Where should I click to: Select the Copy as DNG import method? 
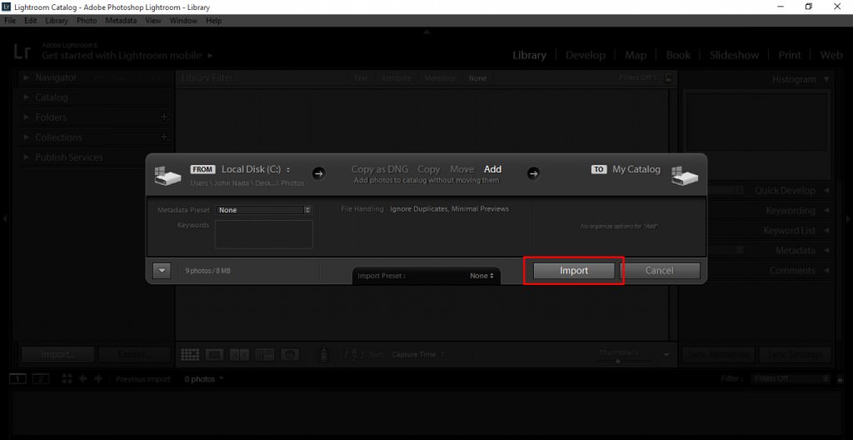tap(380, 169)
